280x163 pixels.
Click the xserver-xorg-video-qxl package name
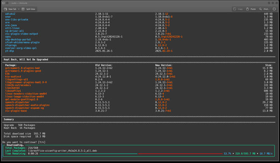point(21,48)
